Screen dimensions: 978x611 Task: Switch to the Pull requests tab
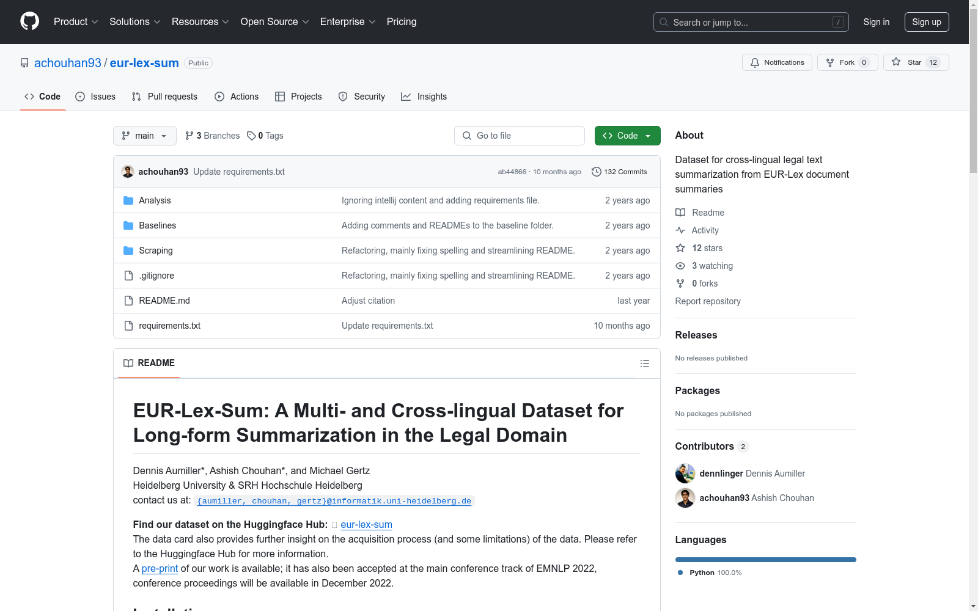(x=164, y=97)
